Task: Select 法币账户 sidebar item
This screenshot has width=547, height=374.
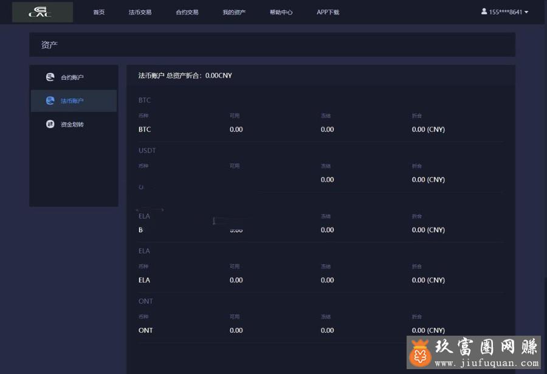Action: 74,101
